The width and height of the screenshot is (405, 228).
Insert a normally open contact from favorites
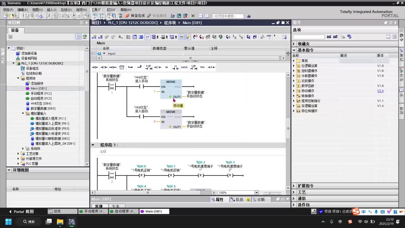tap(95, 67)
